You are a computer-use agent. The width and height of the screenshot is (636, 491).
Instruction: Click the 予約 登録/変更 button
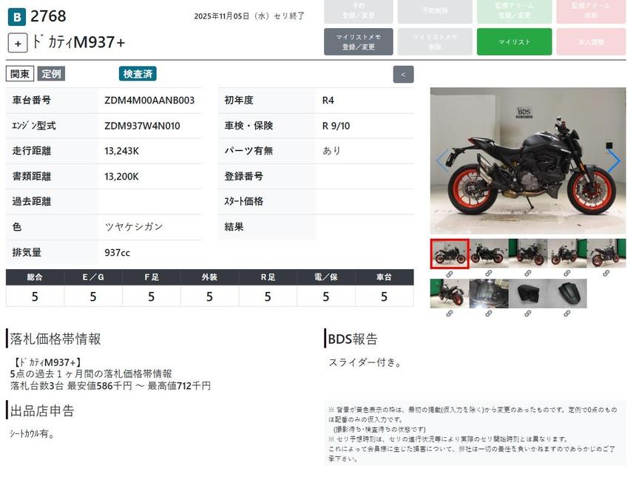(359, 11)
